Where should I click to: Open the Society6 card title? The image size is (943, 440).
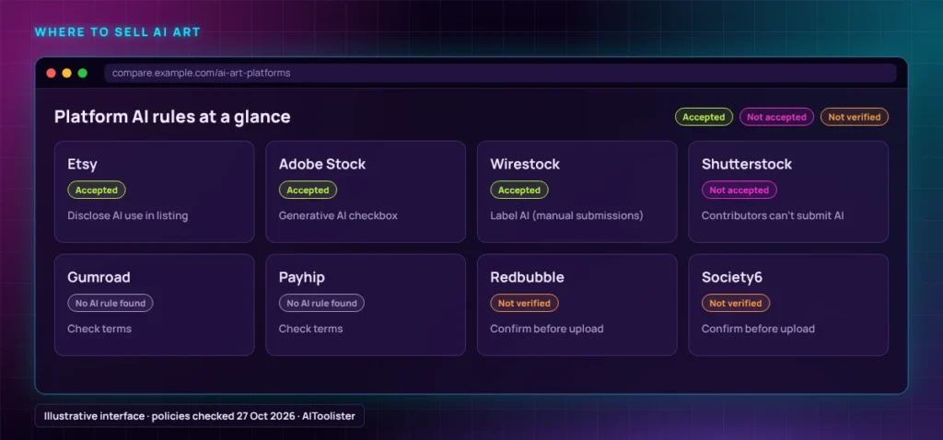[732, 277]
